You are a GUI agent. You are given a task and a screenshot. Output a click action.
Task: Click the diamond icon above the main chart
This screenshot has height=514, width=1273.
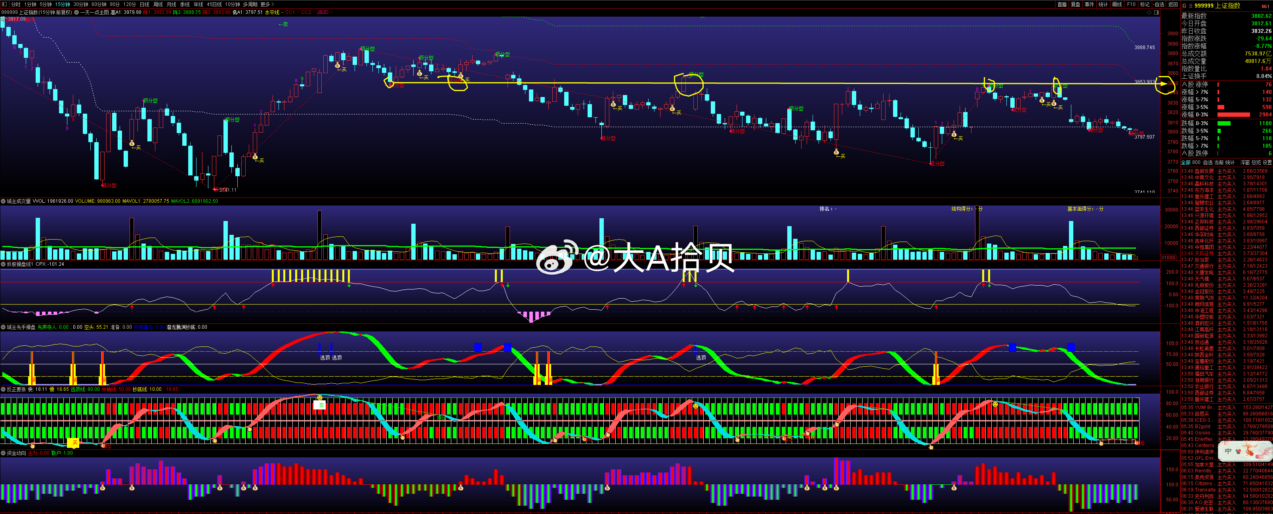pyautogui.click(x=1149, y=12)
